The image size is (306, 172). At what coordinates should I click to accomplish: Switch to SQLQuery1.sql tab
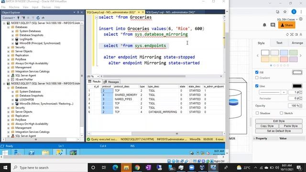click(x=171, y=12)
